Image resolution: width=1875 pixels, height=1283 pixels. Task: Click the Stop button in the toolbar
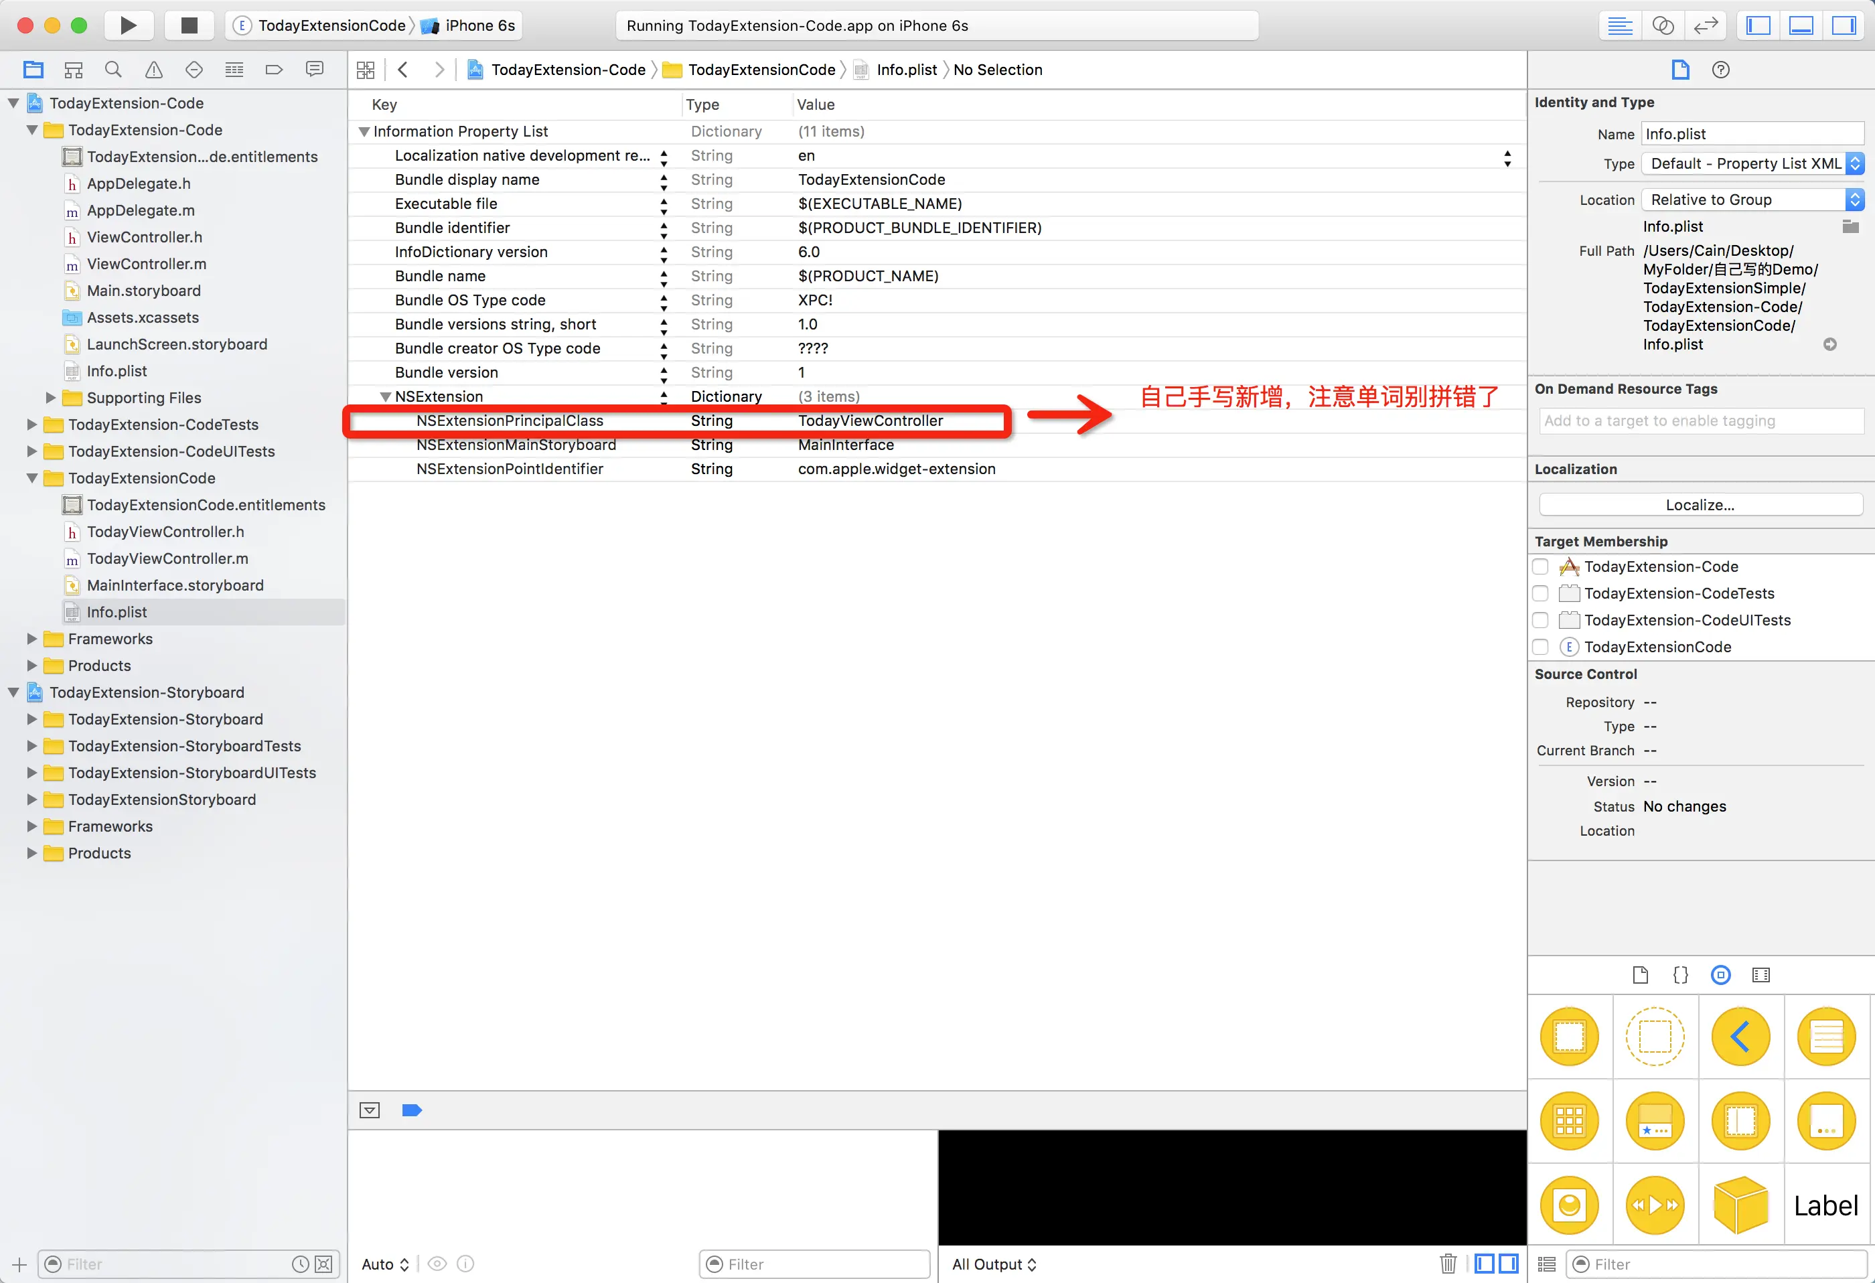pyautogui.click(x=189, y=25)
